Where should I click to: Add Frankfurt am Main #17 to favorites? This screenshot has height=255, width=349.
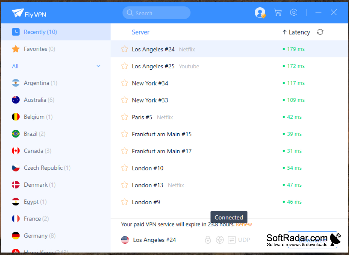click(x=125, y=151)
